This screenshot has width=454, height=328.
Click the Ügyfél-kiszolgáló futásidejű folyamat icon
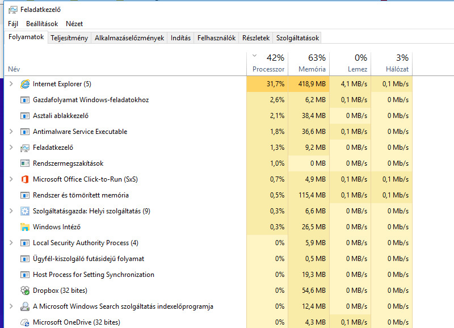[x=25, y=259]
